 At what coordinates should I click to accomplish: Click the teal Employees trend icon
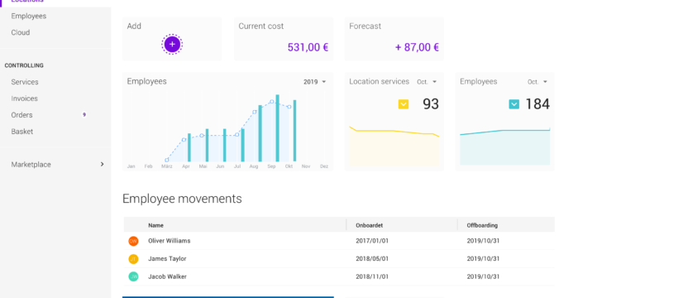click(513, 104)
